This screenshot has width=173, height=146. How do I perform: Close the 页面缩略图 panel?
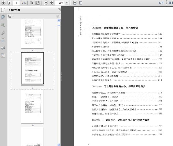[x=59, y=10]
